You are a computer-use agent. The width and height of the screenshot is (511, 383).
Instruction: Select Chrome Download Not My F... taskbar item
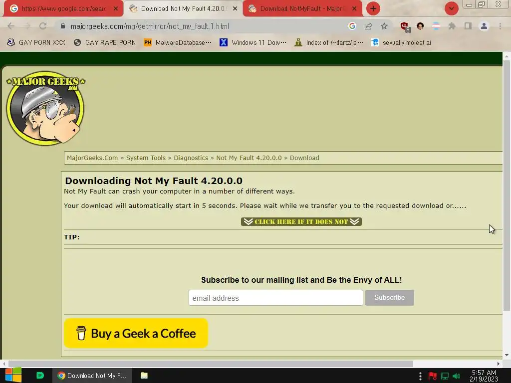click(x=92, y=376)
